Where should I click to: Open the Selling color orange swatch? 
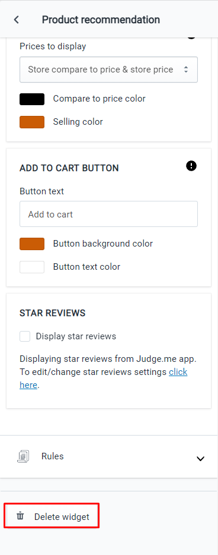pyautogui.click(x=32, y=122)
